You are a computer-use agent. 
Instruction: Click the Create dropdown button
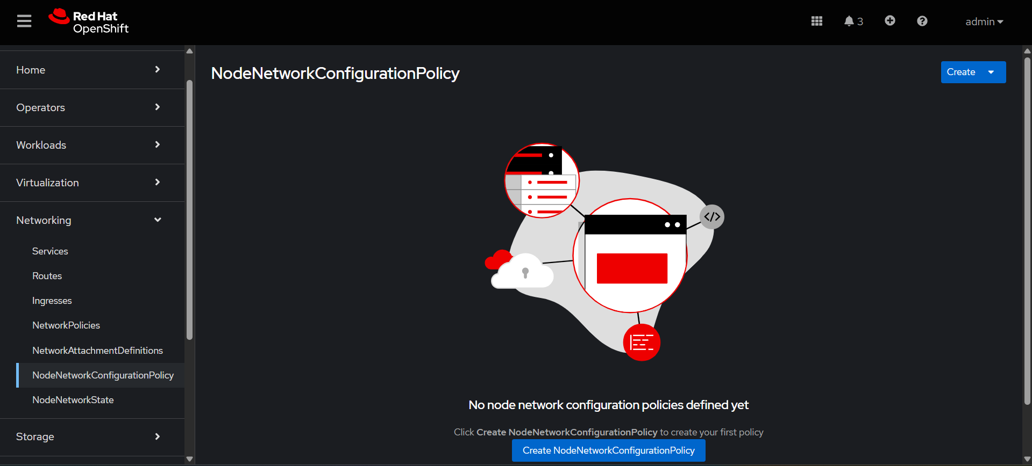tap(972, 72)
